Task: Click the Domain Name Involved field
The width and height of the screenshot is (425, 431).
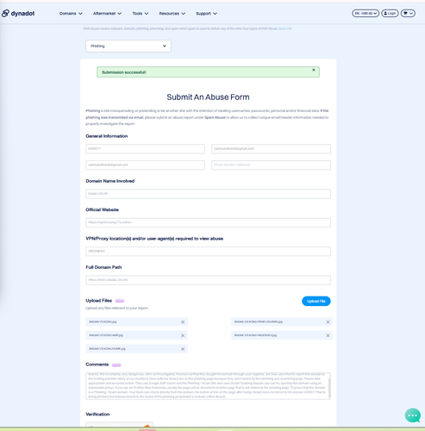Action: tap(208, 194)
